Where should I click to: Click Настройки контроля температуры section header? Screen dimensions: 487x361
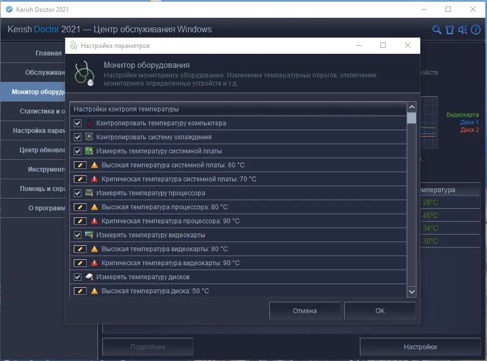[x=238, y=109]
